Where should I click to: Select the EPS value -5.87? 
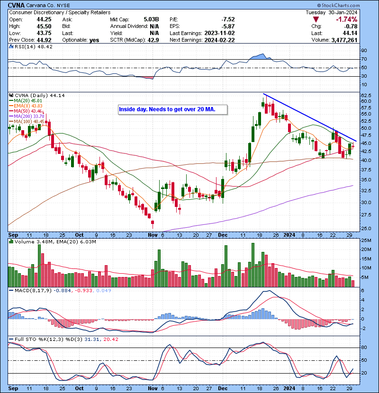[x=228, y=27]
